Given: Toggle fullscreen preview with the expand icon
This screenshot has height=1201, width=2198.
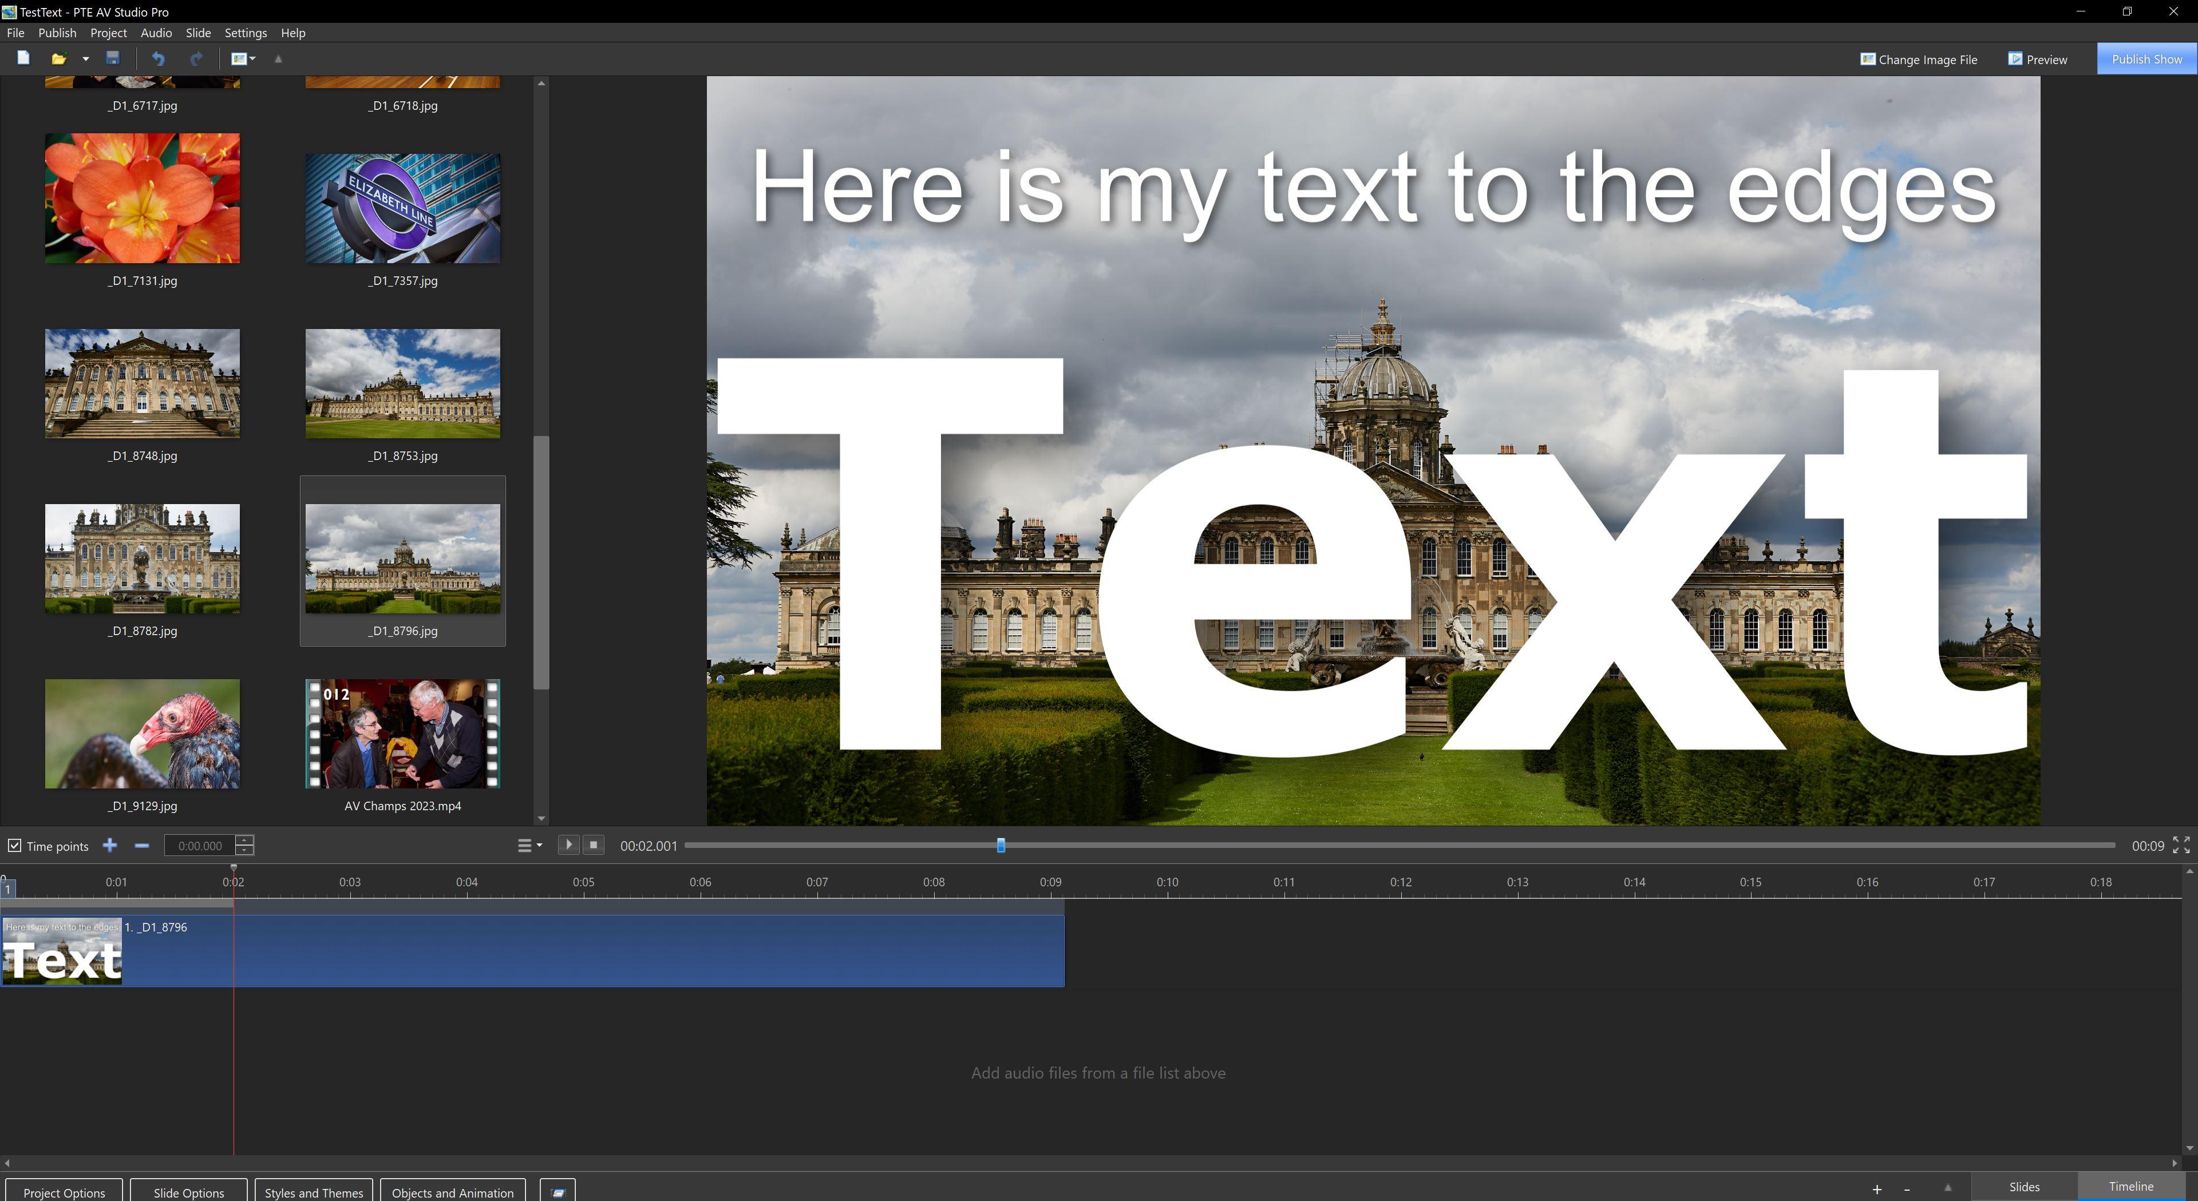Looking at the screenshot, I should 2181,845.
